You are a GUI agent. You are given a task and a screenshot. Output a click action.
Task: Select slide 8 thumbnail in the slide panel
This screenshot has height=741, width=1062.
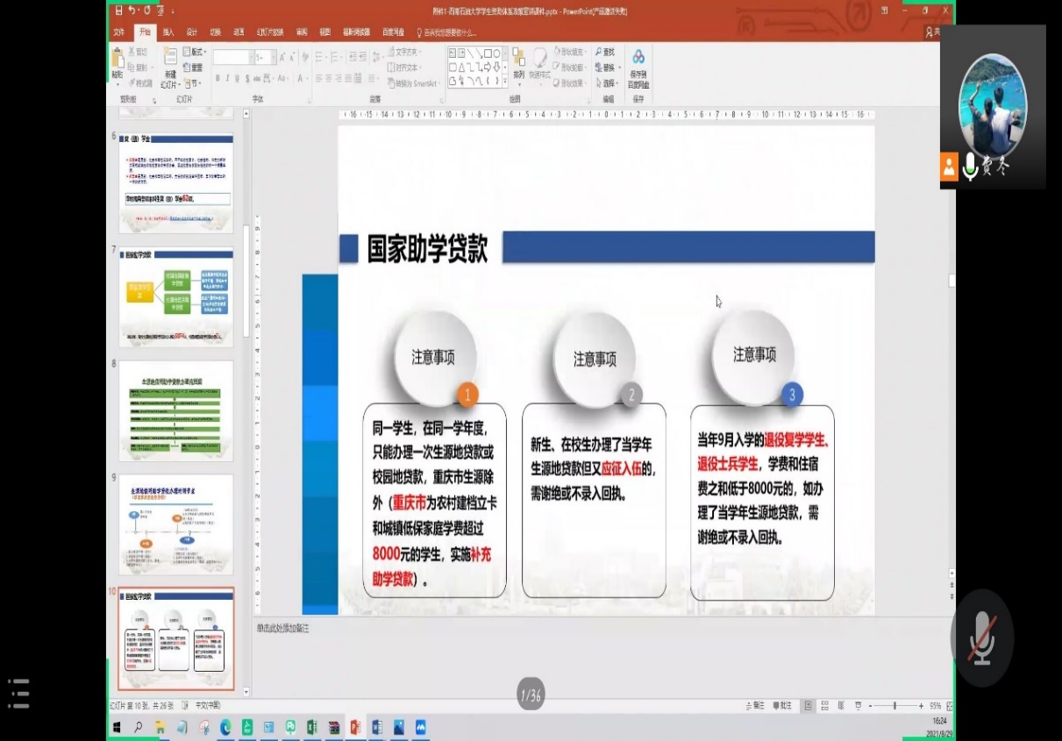coord(176,410)
